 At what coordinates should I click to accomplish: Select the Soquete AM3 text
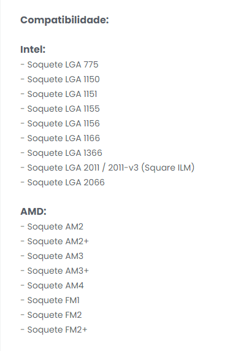click(52, 256)
